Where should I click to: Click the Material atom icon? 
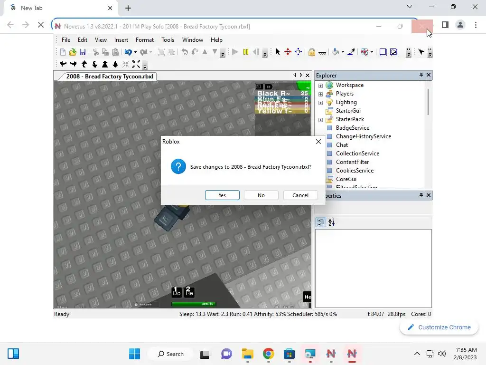(x=364, y=52)
